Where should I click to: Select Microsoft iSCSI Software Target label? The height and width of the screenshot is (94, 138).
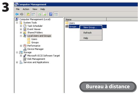(x=44, y=56)
